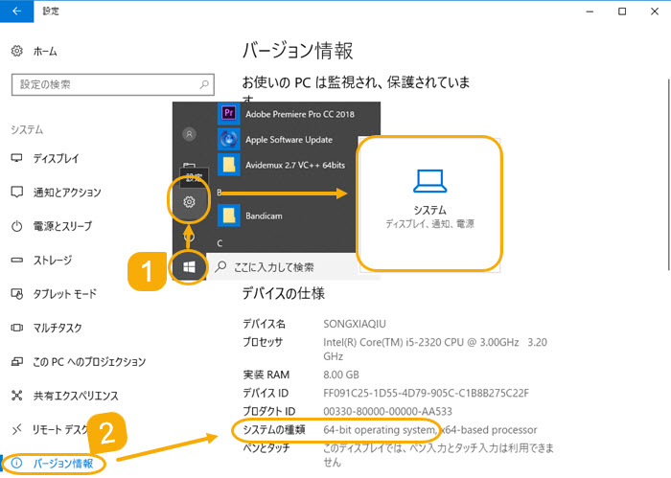Open Adobe Premiere Pro CC 2018
The image size is (671, 478).
pyautogui.click(x=299, y=114)
